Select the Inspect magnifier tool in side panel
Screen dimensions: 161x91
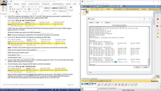(x=158, y=22)
